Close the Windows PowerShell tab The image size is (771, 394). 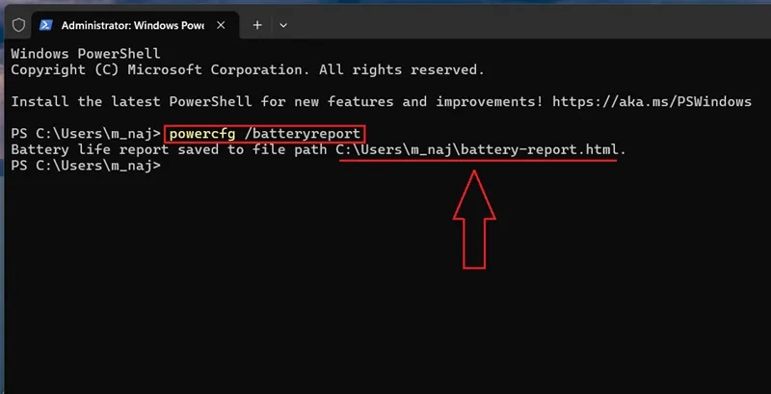pyautogui.click(x=222, y=25)
